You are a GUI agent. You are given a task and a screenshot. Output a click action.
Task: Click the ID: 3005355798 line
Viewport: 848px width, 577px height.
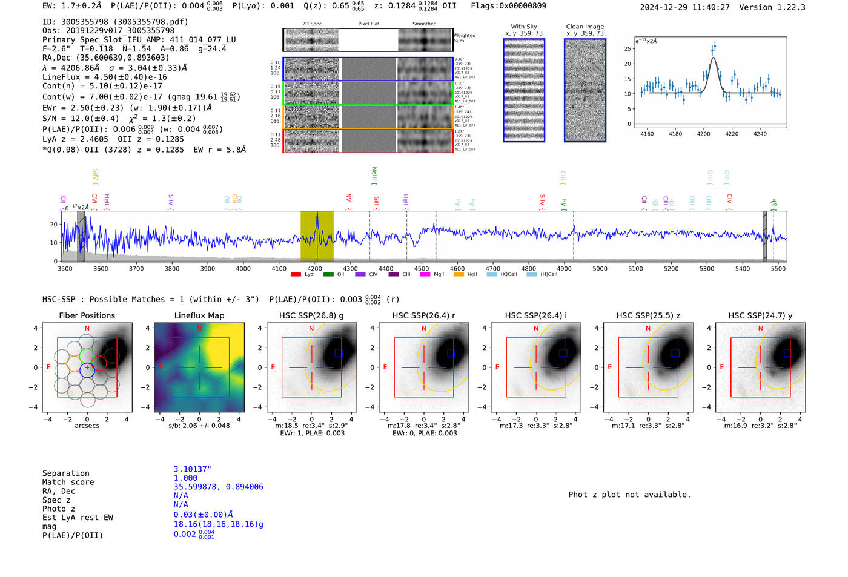click(x=115, y=22)
